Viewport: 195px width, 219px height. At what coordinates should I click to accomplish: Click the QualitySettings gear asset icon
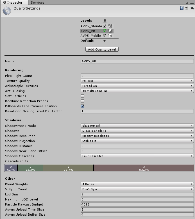point(7,11)
